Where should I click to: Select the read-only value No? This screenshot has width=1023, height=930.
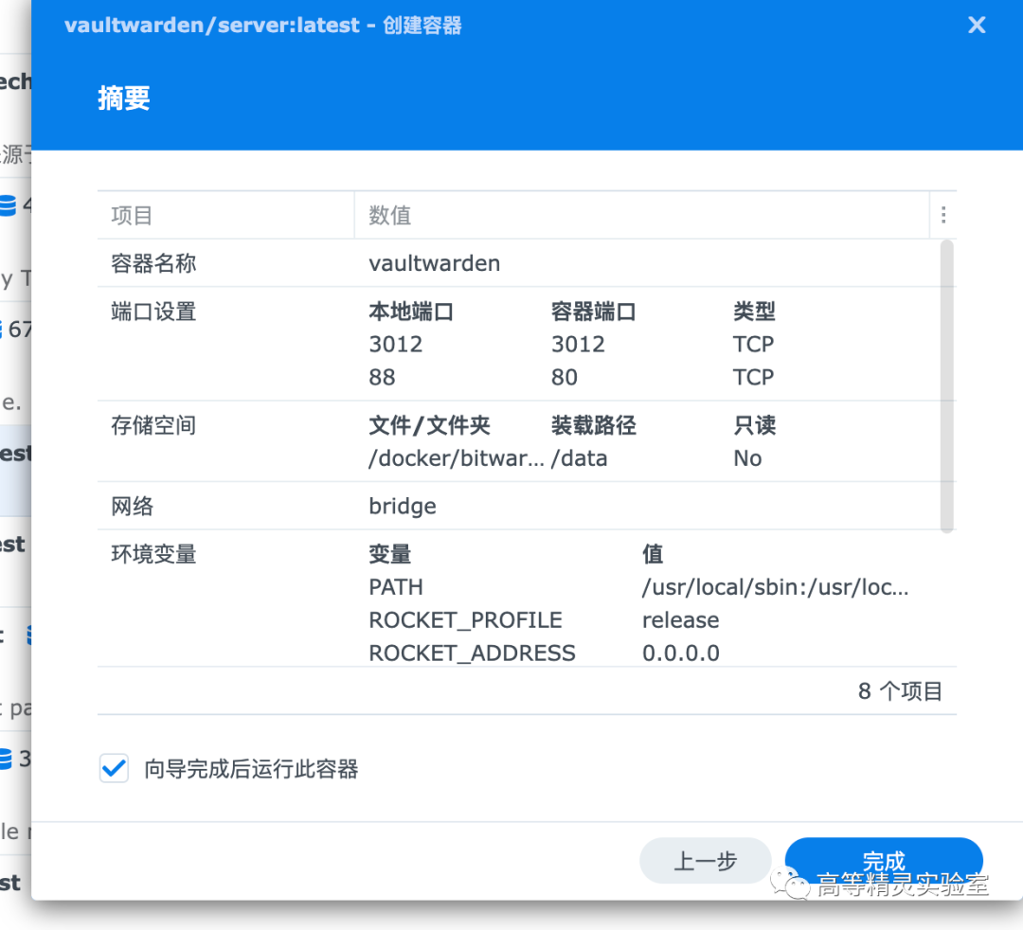tap(747, 458)
